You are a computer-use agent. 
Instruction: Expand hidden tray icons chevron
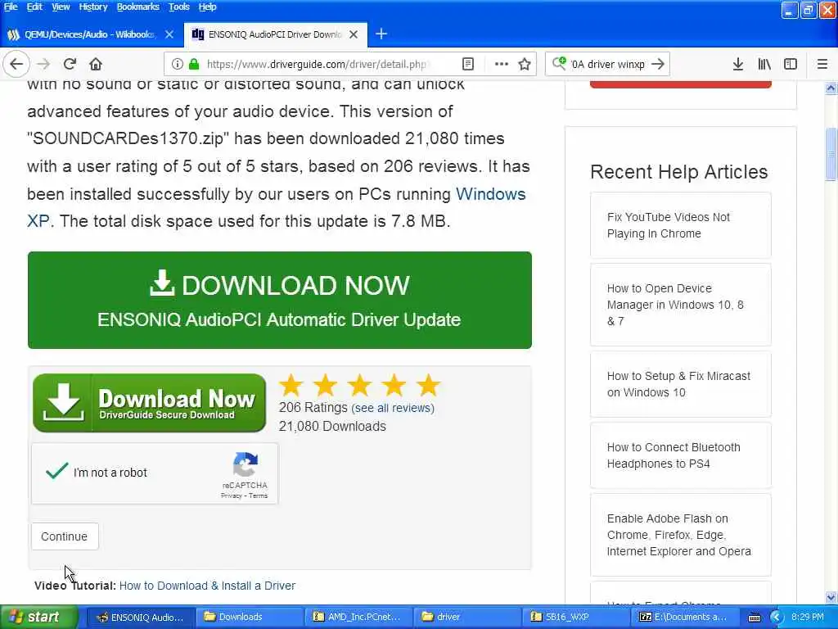point(776,618)
